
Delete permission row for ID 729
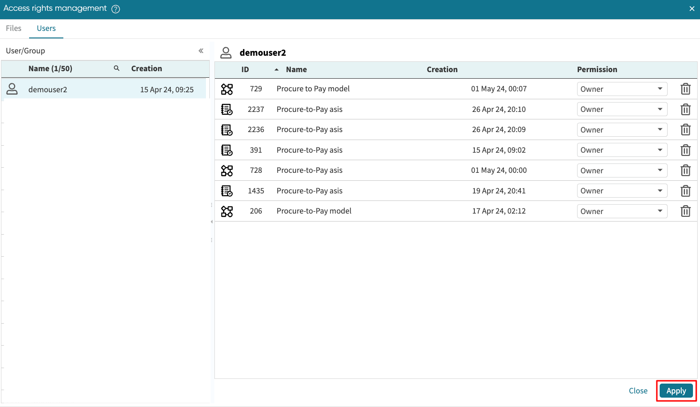pyautogui.click(x=685, y=89)
